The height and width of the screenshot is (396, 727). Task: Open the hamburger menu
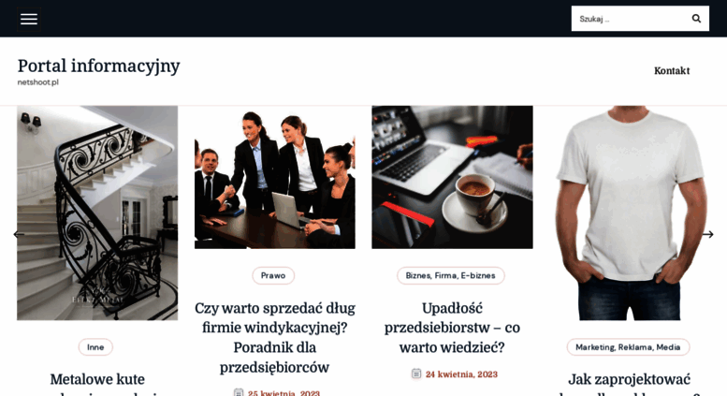pyautogui.click(x=29, y=19)
